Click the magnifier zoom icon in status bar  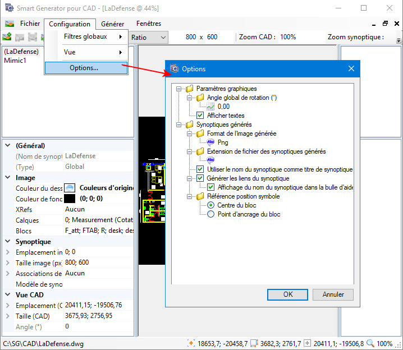(370, 343)
